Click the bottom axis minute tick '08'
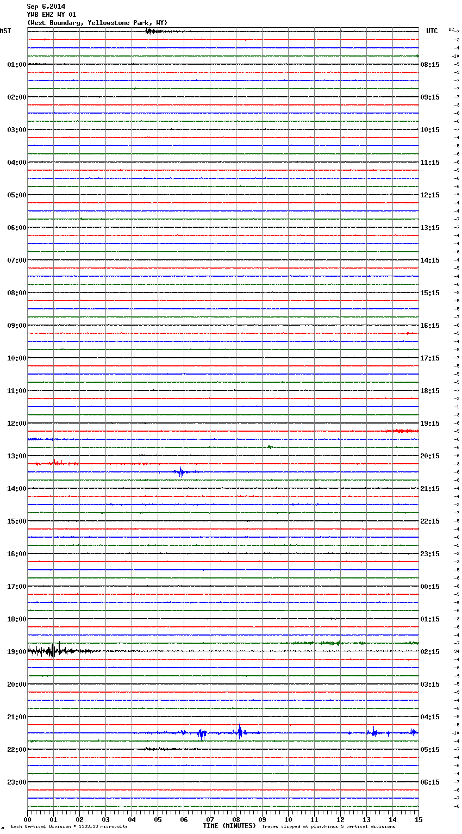Image resolution: width=462 pixels, height=834 pixels. click(236, 819)
